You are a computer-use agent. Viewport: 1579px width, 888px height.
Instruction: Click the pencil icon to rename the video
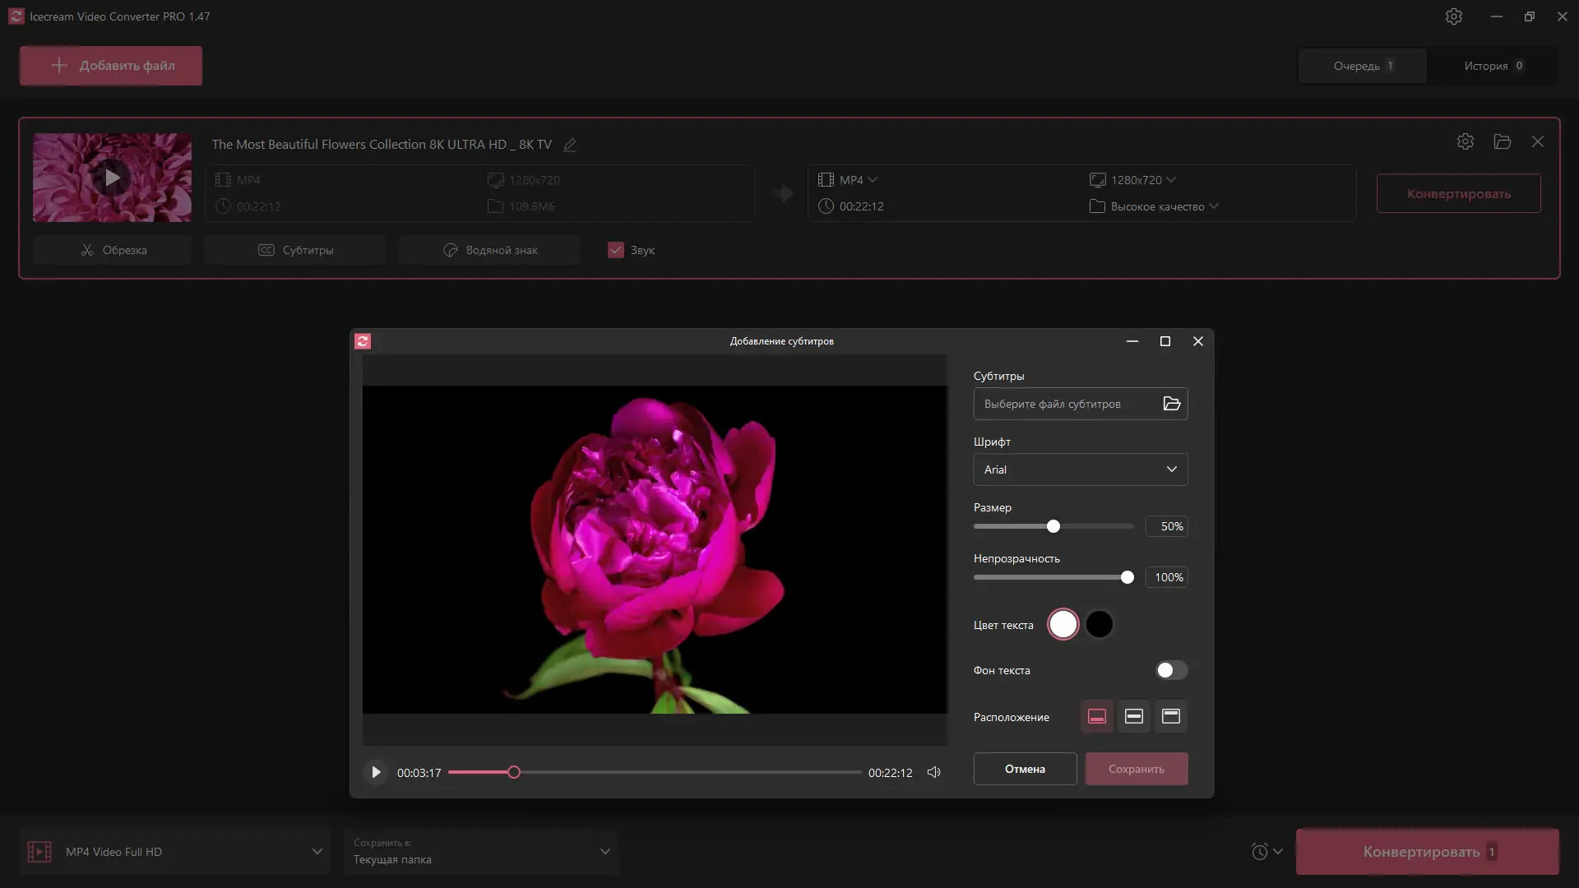(x=570, y=144)
